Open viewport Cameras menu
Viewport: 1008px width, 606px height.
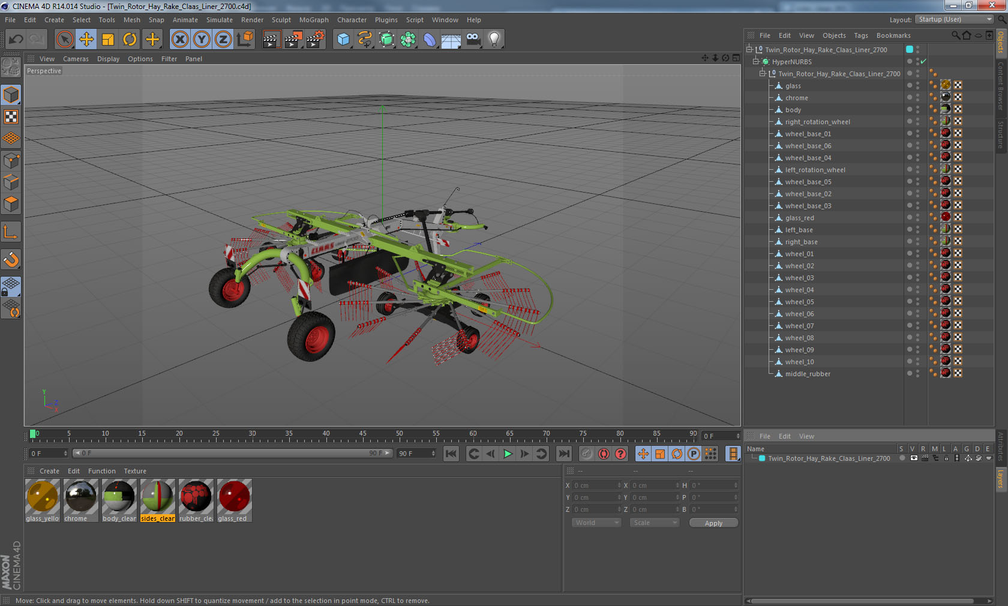[76, 59]
